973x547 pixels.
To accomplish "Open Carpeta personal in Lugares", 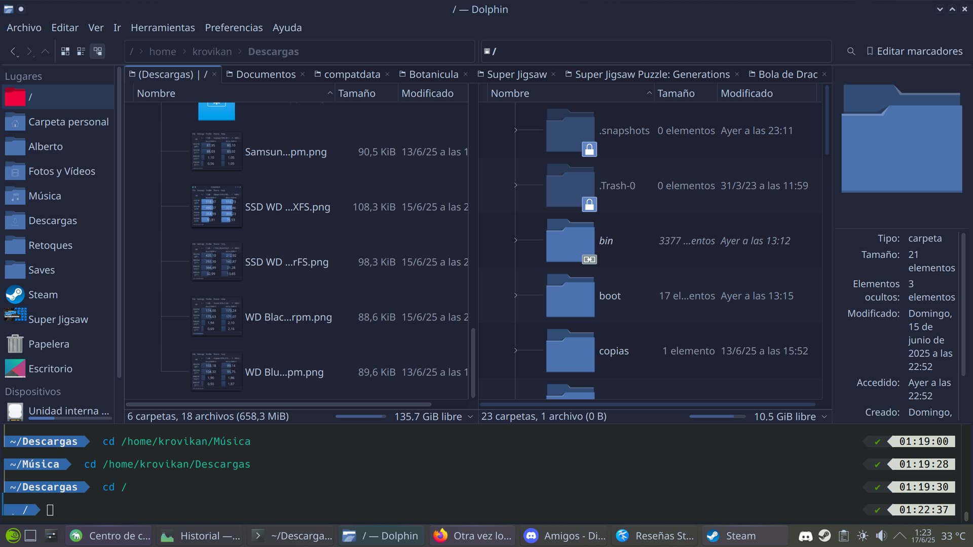I will tap(58, 122).
